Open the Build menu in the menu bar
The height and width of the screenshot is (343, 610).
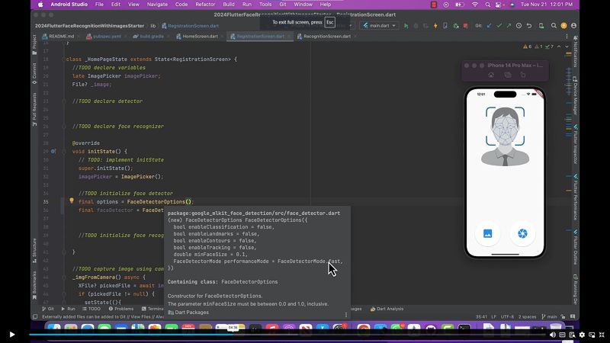pos(228,5)
